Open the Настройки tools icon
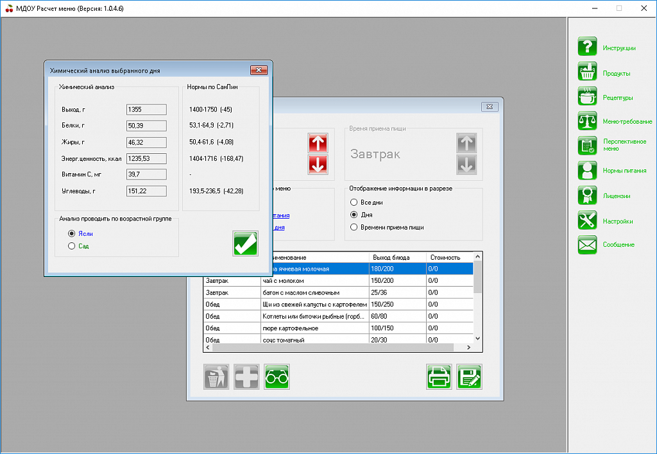The height and width of the screenshot is (454, 657). click(x=588, y=221)
